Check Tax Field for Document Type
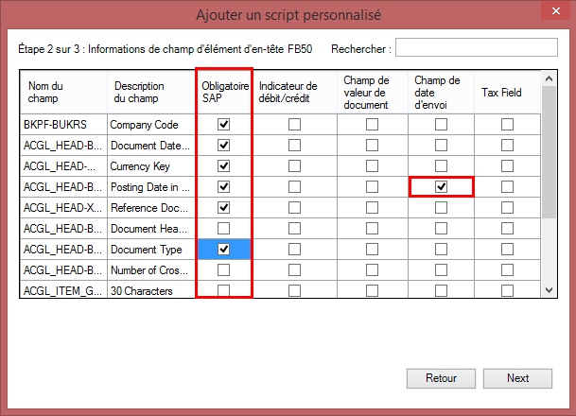 click(x=507, y=250)
